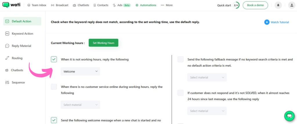Enable the fallback message checkbox

pos(181,59)
